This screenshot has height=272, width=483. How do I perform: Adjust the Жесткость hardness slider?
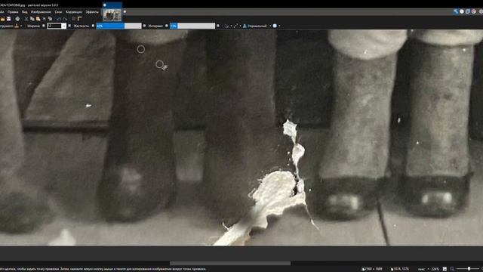(118, 26)
